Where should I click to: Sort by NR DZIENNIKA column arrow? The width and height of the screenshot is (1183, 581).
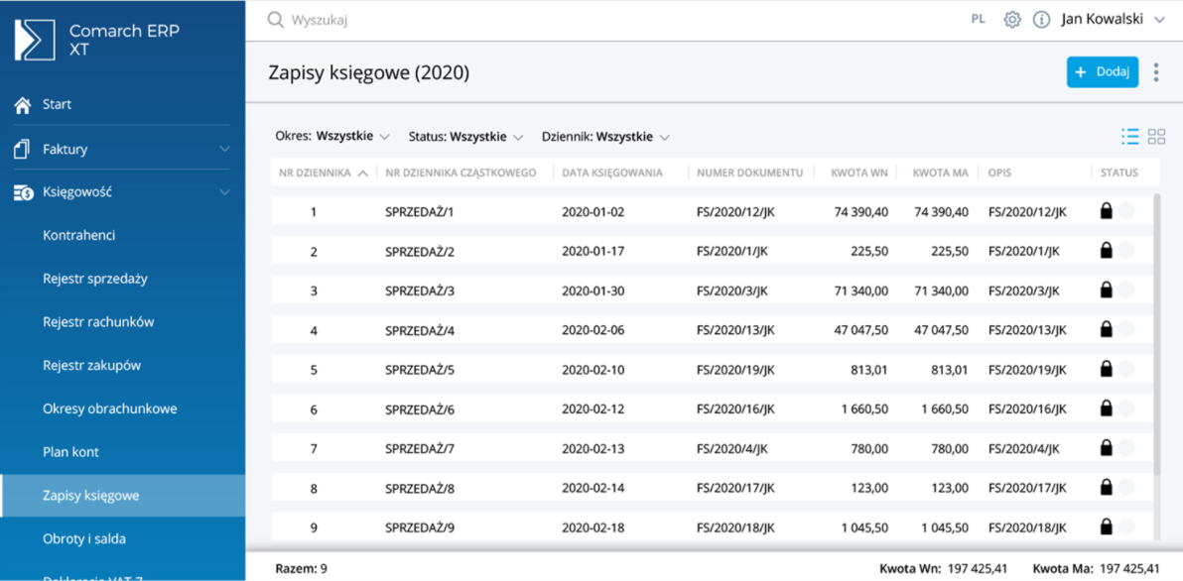click(363, 174)
